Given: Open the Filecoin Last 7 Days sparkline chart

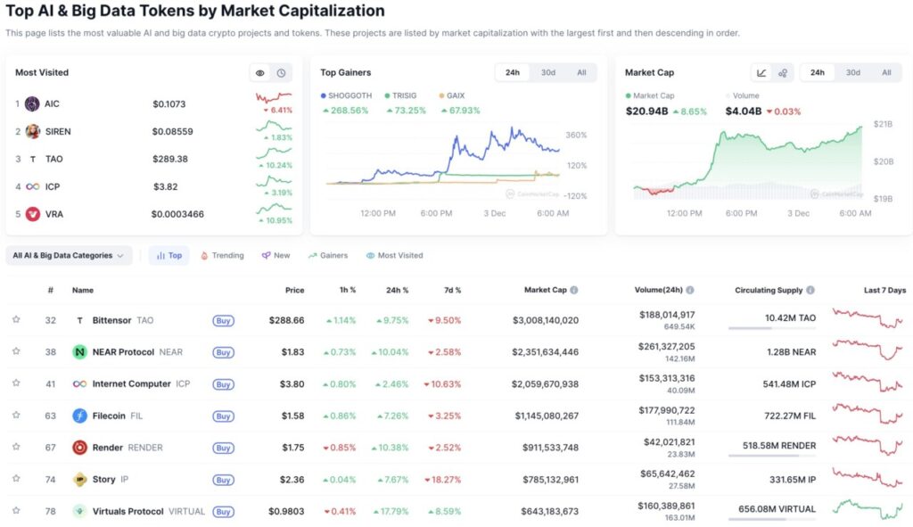Looking at the screenshot, I should (868, 416).
